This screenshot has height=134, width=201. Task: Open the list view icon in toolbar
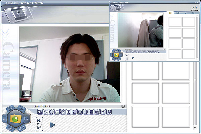91,112
